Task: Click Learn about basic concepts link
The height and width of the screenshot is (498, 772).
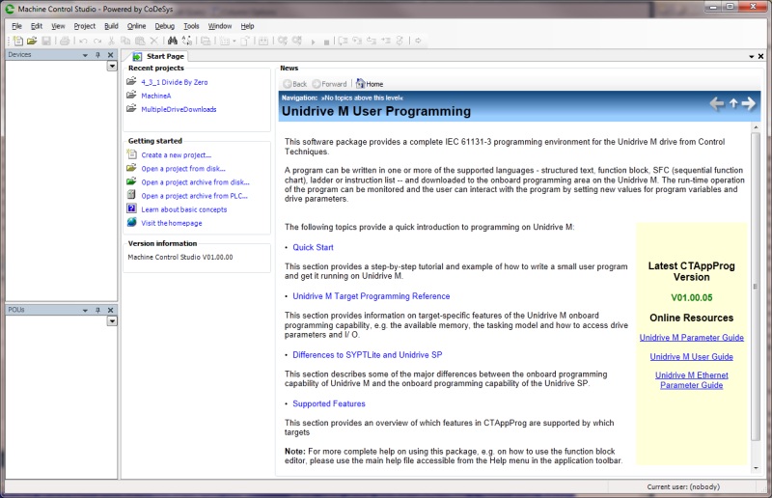Action: coord(184,209)
